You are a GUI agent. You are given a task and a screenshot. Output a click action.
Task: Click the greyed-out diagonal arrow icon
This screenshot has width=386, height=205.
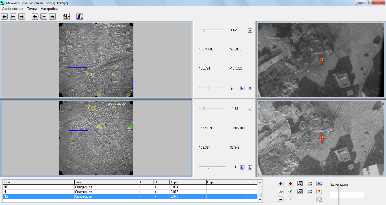tap(290, 199)
